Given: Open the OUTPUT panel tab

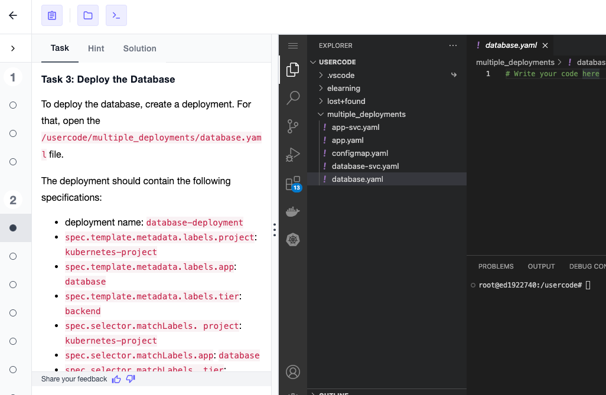Looking at the screenshot, I should tap(541, 266).
